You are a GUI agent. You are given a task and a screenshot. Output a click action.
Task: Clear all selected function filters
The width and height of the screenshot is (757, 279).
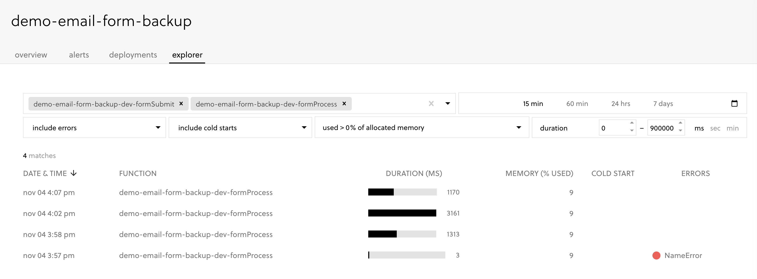431,103
